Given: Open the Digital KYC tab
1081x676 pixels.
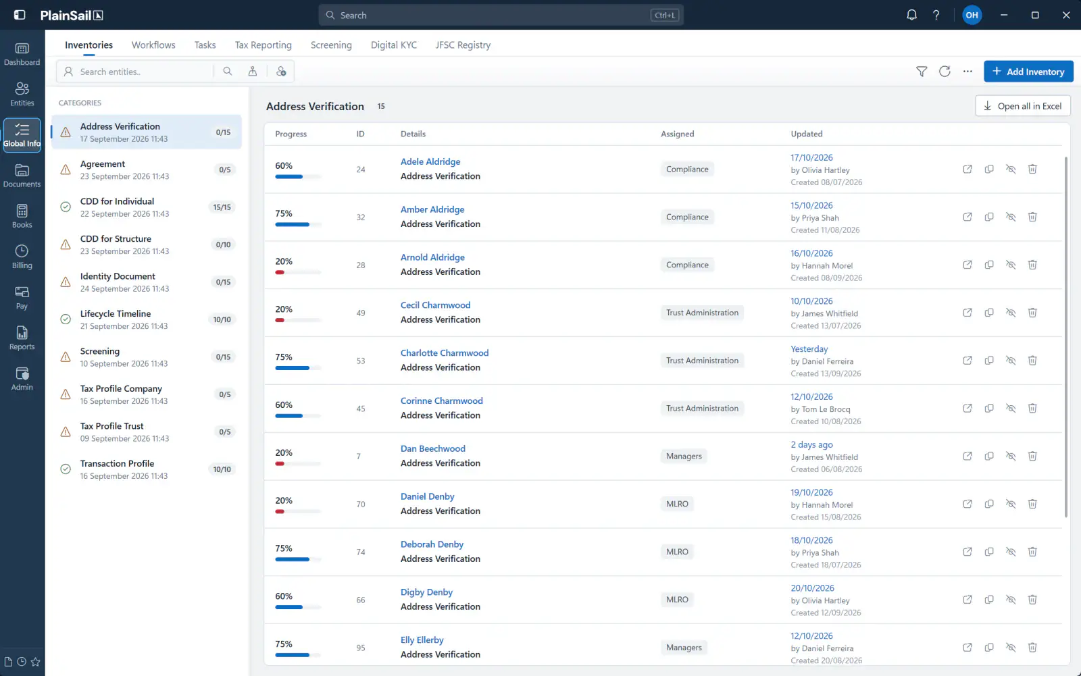Looking at the screenshot, I should point(394,45).
